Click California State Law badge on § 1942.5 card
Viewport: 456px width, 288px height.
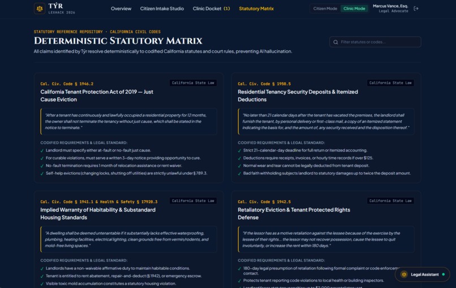pyautogui.click(x=390, y=201)
